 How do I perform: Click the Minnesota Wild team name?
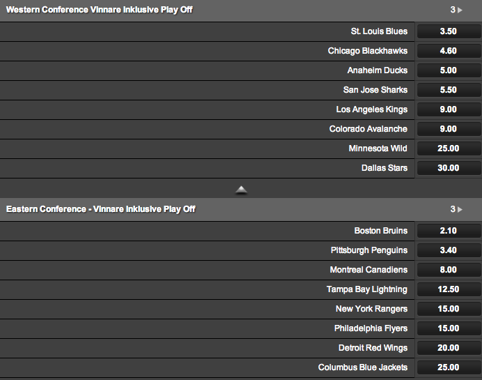(378, 149)
